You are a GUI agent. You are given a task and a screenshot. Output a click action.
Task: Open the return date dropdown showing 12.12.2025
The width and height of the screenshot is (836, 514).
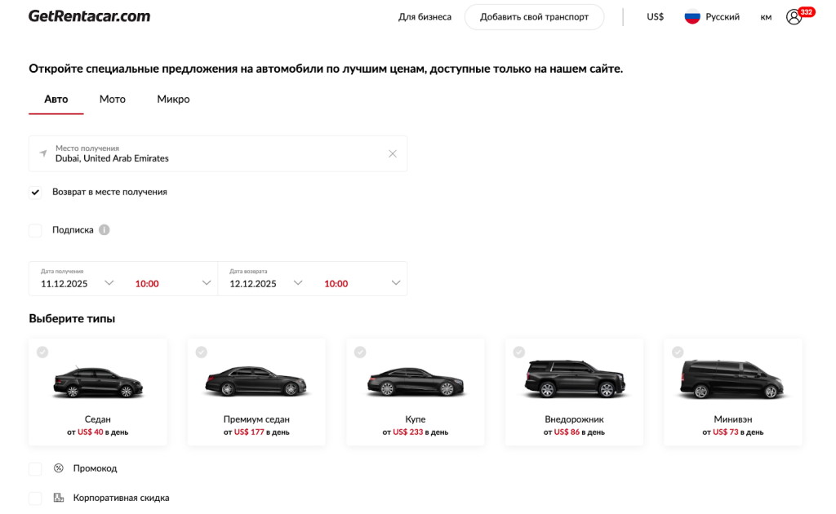pyautogui.click(x=261, y=282)
